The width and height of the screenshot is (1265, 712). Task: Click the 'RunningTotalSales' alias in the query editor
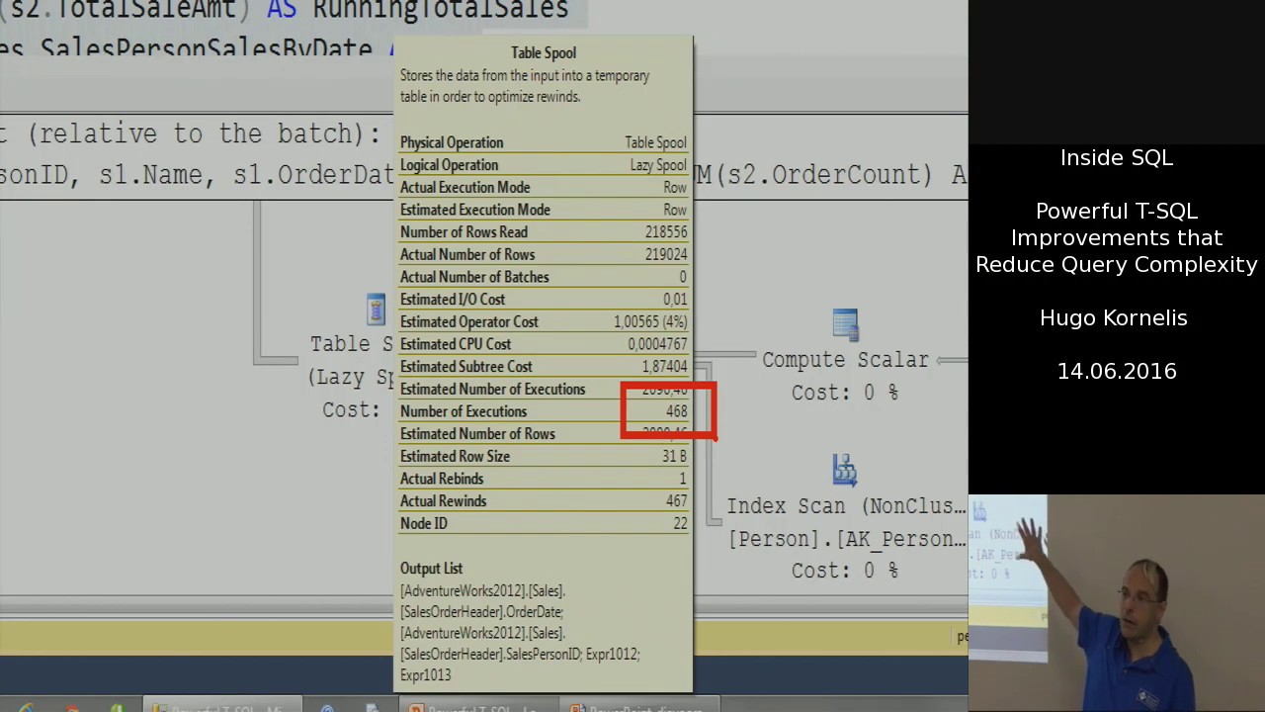[x=441, y=10]
